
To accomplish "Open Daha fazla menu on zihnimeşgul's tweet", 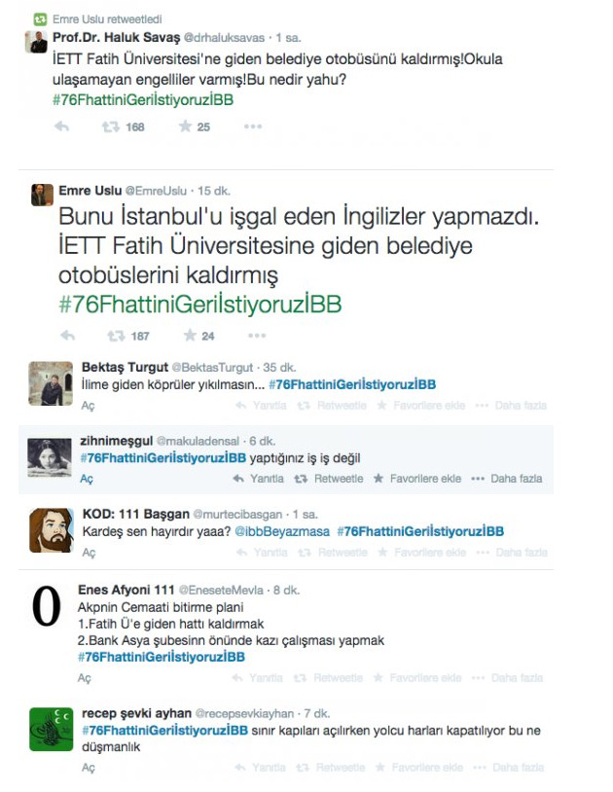I will point(507,479).
